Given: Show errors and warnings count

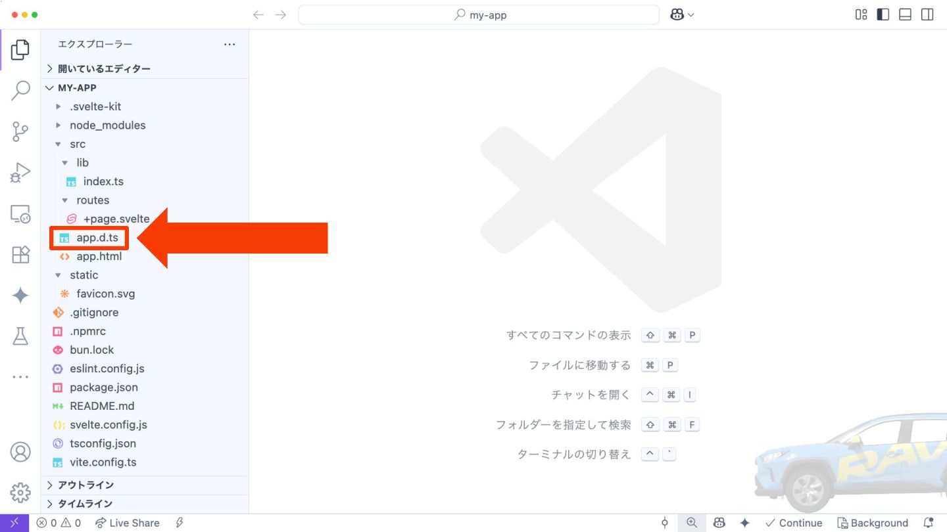Looking at the screenshot, I should click(x=59, y=523).
